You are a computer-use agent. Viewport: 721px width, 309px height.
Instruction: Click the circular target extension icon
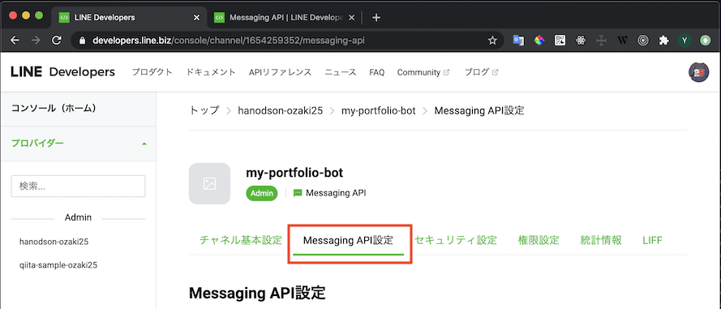pyautogui.click(x=643, y=41)
